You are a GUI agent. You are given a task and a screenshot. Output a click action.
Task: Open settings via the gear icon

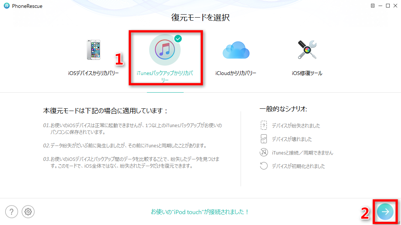(x=28, y=212)
